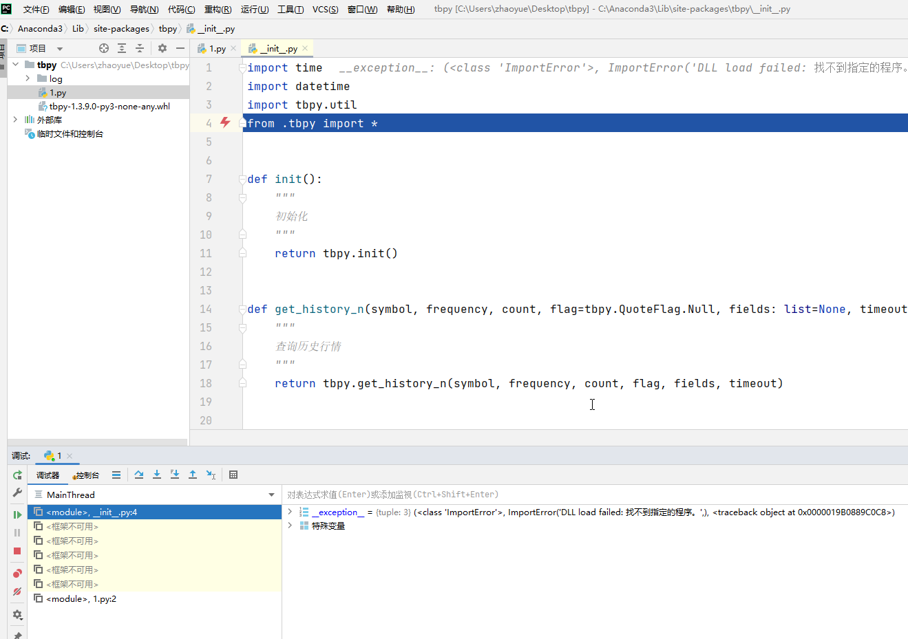Screen dimensions: 908x639
Task: Open project panel gear options
Action: coord(162,48)
